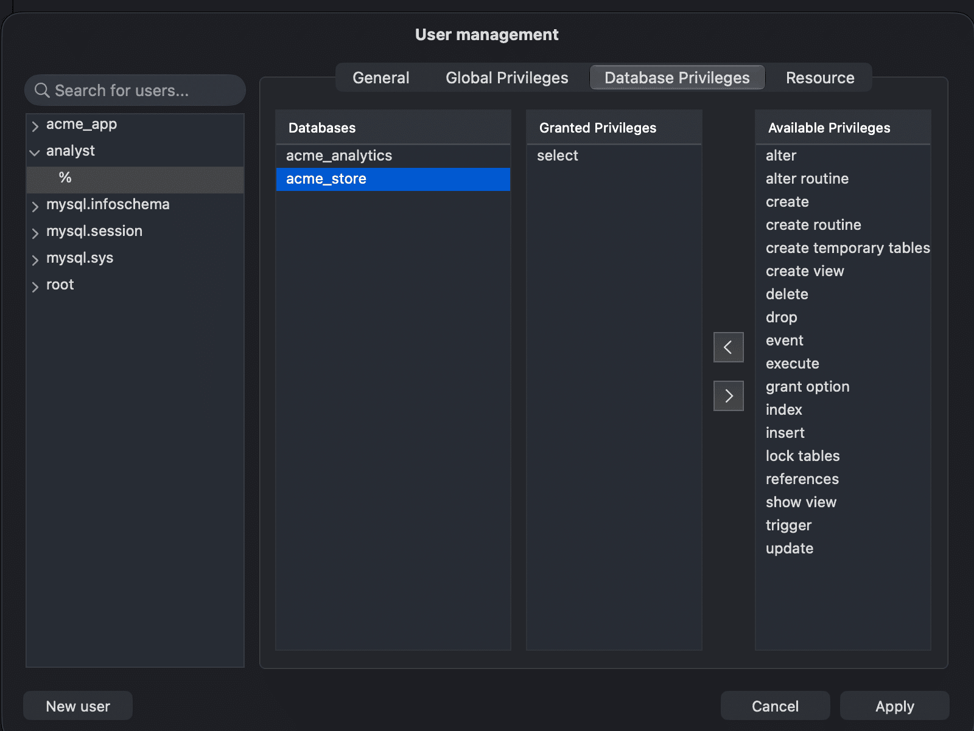Expand the mysql.session user
Image resolution: width=974 pixels, height=731 pixels.
tap(35, 233)
